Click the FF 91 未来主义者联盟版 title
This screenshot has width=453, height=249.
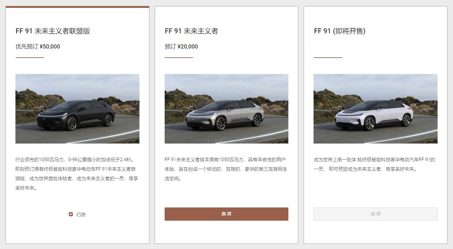point(53,31)
